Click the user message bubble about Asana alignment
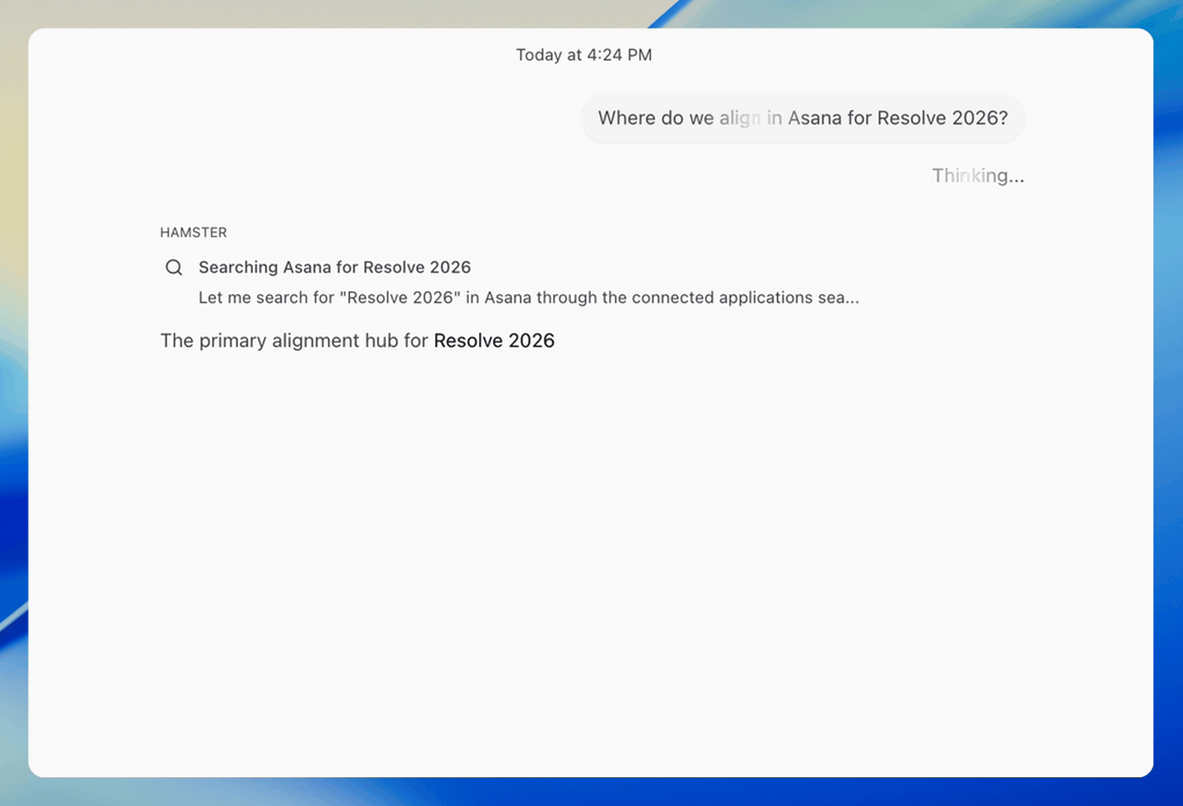 (x=803, y=118)
